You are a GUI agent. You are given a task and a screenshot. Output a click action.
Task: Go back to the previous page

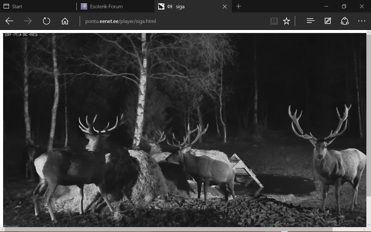tap(9, 21)
